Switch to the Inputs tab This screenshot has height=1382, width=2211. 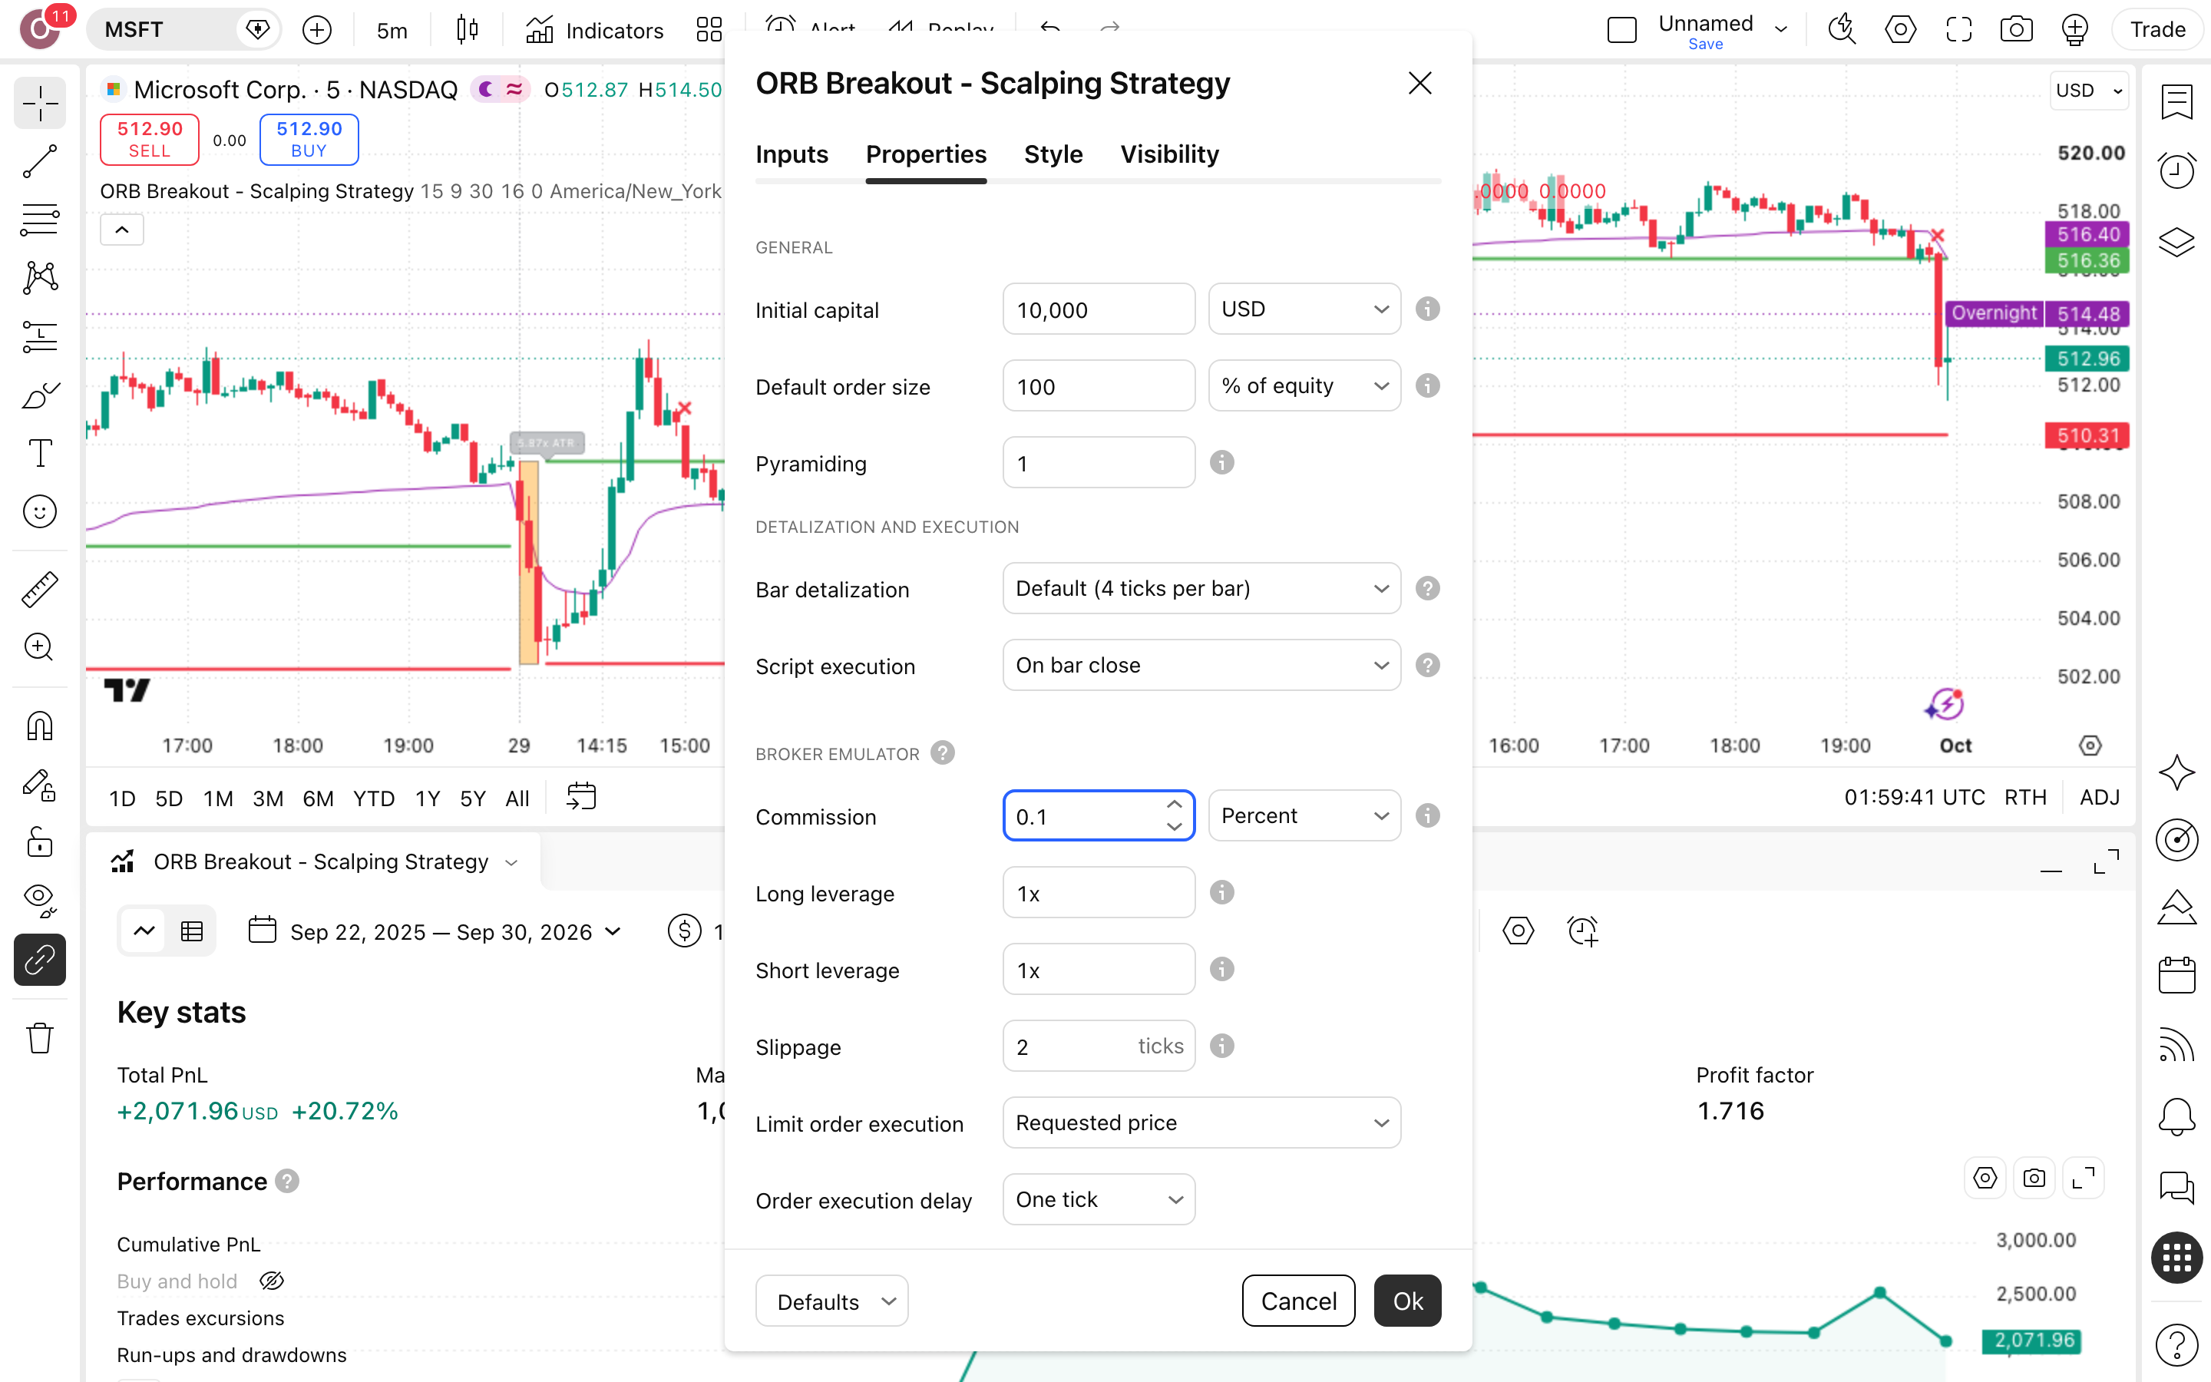[x=792, y=154]
